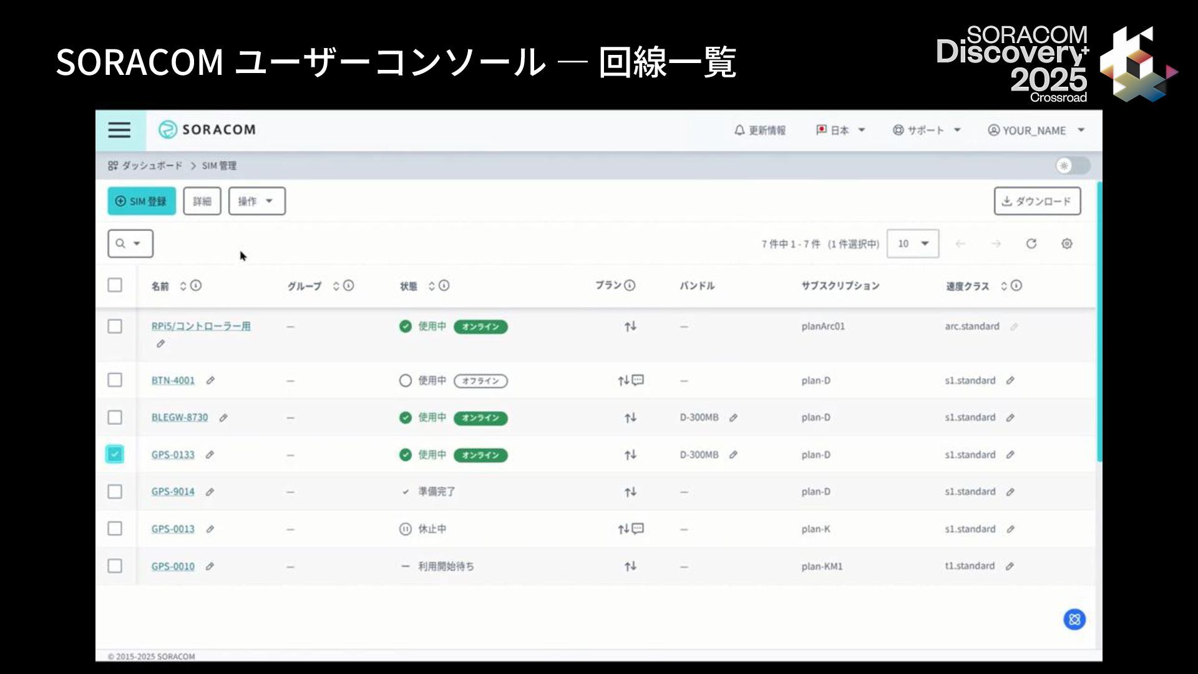Open RPi5/コントローラー用 SIM link
The width and height of the screenshot is (1198, 674).
click(x=201, y=326)
